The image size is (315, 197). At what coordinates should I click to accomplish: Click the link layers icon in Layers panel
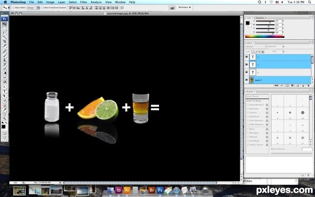coord(277,86)
